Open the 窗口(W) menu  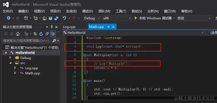pos(170,11)
